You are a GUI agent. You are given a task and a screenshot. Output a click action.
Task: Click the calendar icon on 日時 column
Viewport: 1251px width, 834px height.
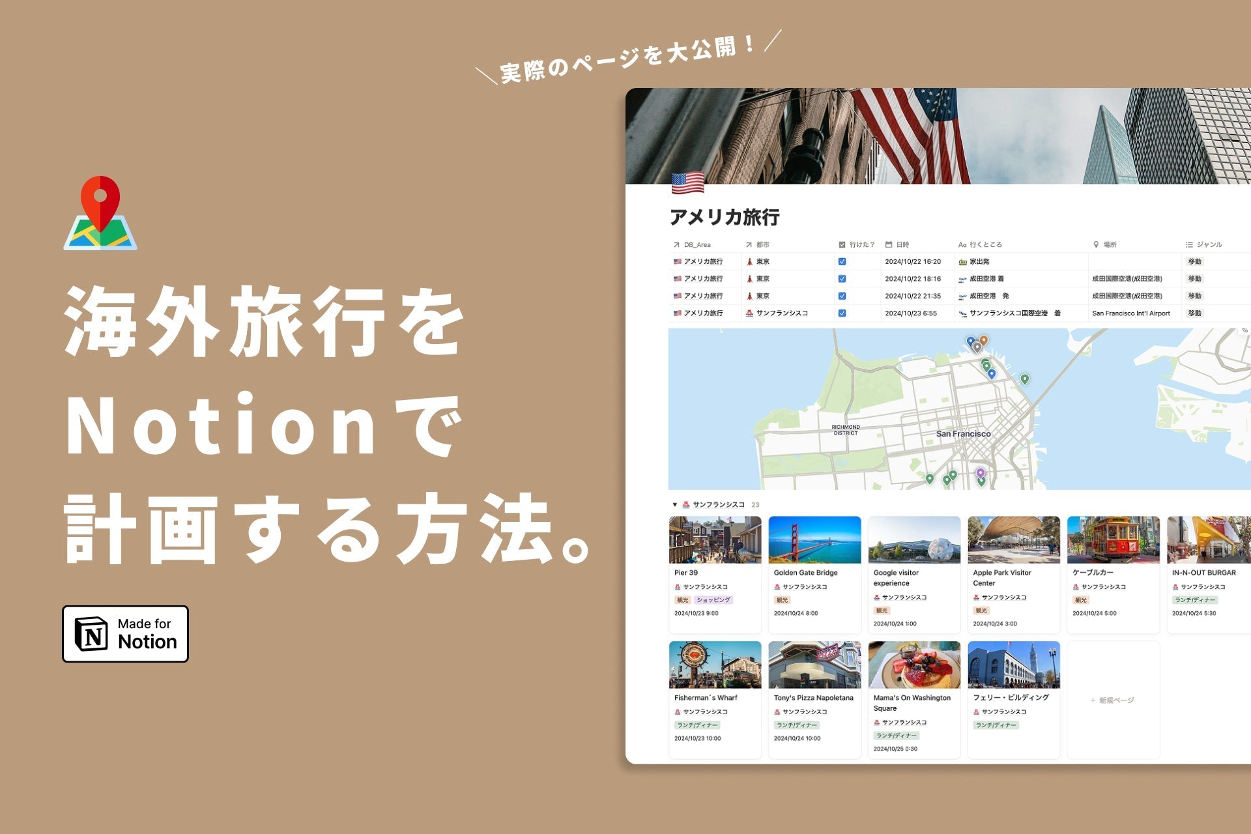[x=888, y=244]
